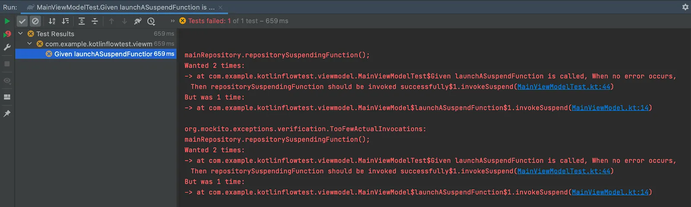The image size is (691, 207).
Task: Click the turtle icon in the test toolbar
Action: (x=138, y=21)
